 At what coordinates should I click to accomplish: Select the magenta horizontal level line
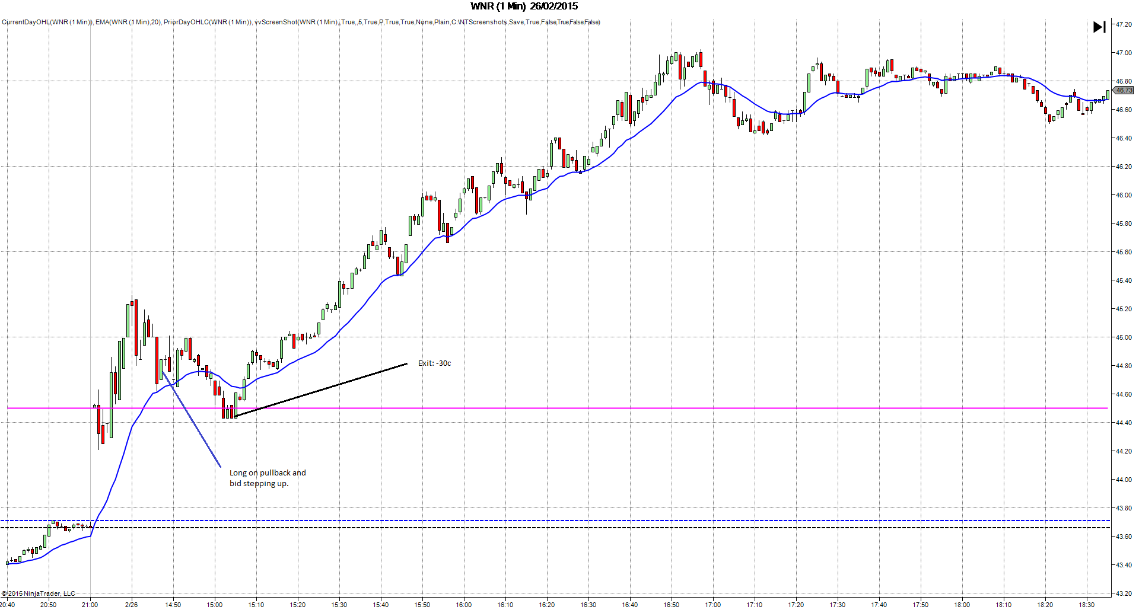[558, 408]
